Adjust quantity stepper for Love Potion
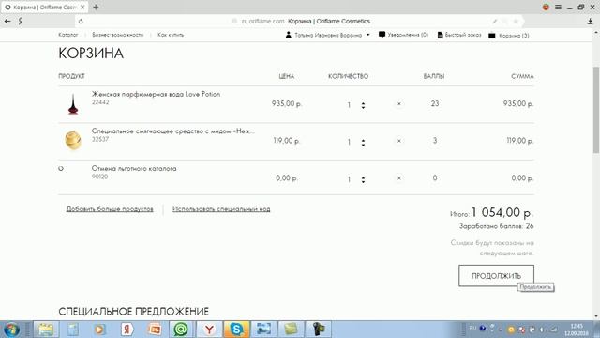This screenshot has height=338, width=600. (363, 105)
